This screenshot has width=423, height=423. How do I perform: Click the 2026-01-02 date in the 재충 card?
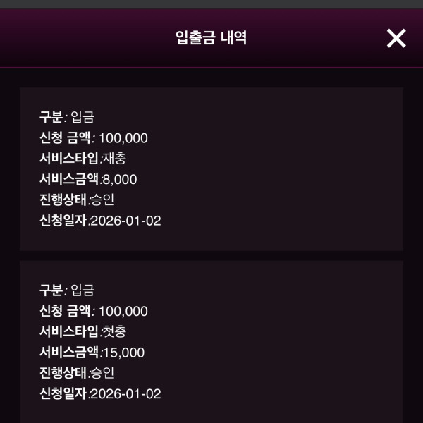pos(125,221)
